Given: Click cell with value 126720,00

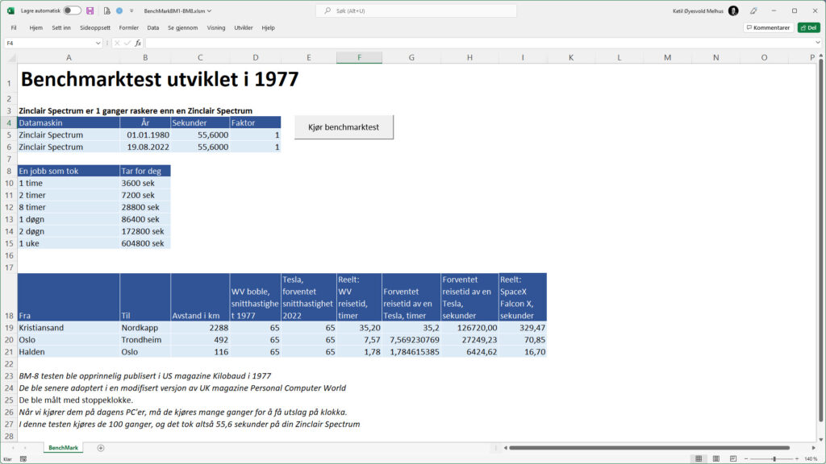Looking at the screenshot, I should point(469,327).
